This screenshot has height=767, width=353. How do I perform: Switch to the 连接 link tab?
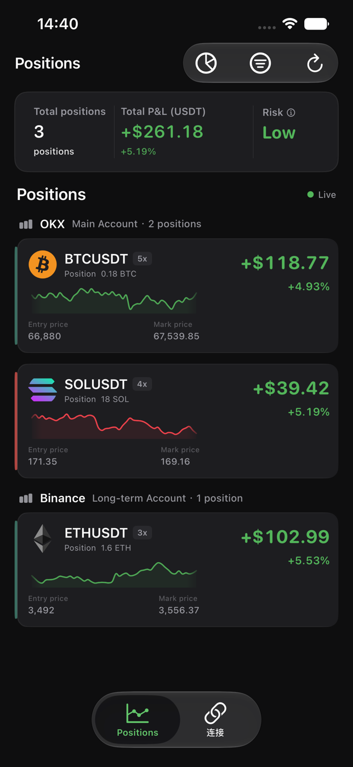click(x=215, y=720)
